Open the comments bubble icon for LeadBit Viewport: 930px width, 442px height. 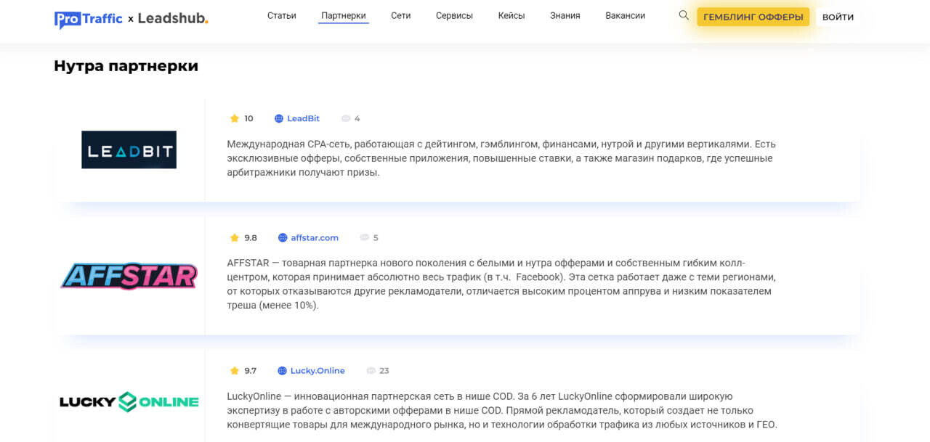pos(346,118)
